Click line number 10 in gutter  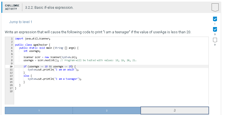11,67
